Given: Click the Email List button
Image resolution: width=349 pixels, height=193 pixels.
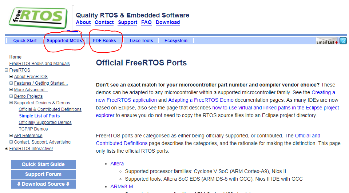Looking at the screenshot, I should coord(327,41).
